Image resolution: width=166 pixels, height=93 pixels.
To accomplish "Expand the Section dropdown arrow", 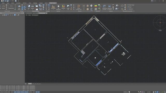I will [x=32, y=10].
